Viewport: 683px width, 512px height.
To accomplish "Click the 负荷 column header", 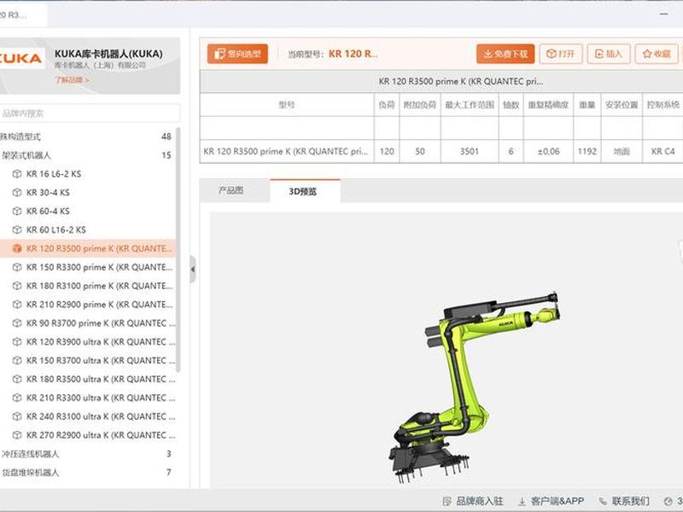I will (387, 104).
